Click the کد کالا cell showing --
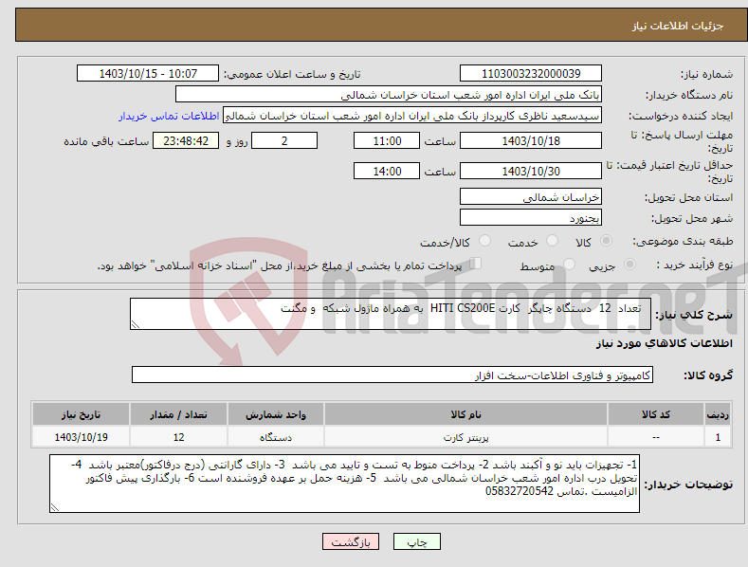The width and height of the screenshot is (748, 567). click(655, 437)
